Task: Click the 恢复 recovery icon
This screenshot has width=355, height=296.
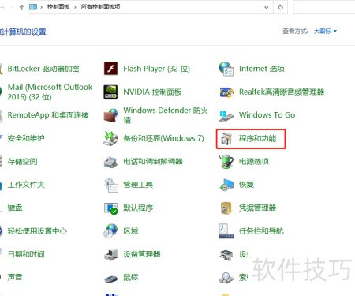Action: 226,185
